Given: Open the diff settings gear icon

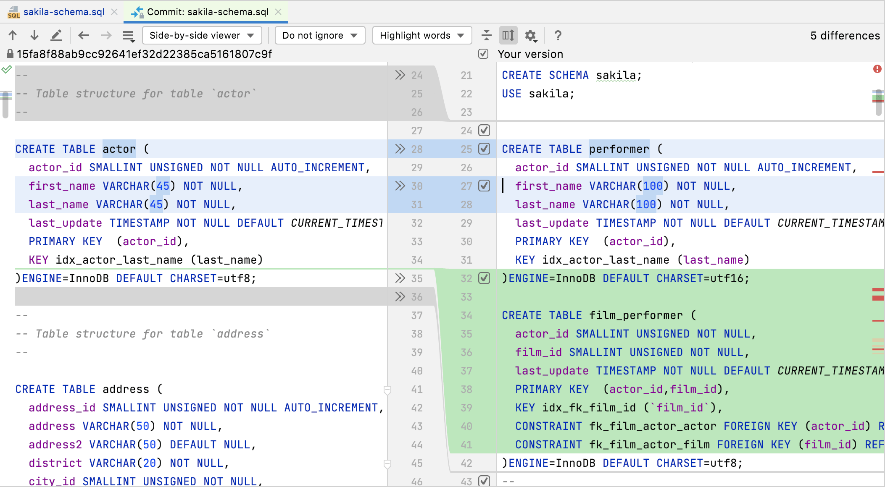Looking at the screenshot, I should click(x=530, y=35).
